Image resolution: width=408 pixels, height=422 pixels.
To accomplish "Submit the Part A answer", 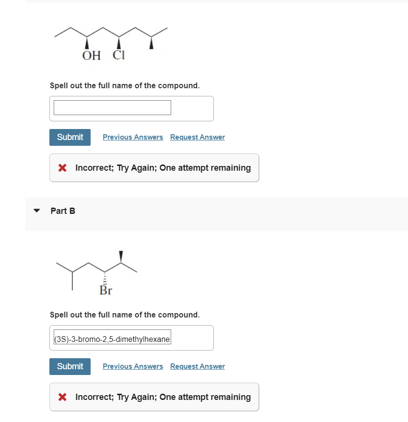I will [x=70, y=137].
